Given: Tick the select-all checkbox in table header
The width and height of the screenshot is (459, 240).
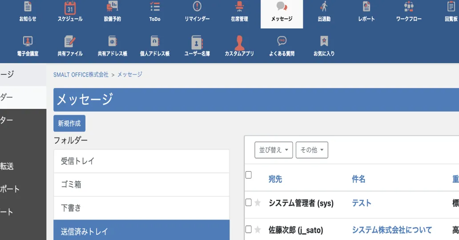Looking at the screenshot, I should point(249,175).
